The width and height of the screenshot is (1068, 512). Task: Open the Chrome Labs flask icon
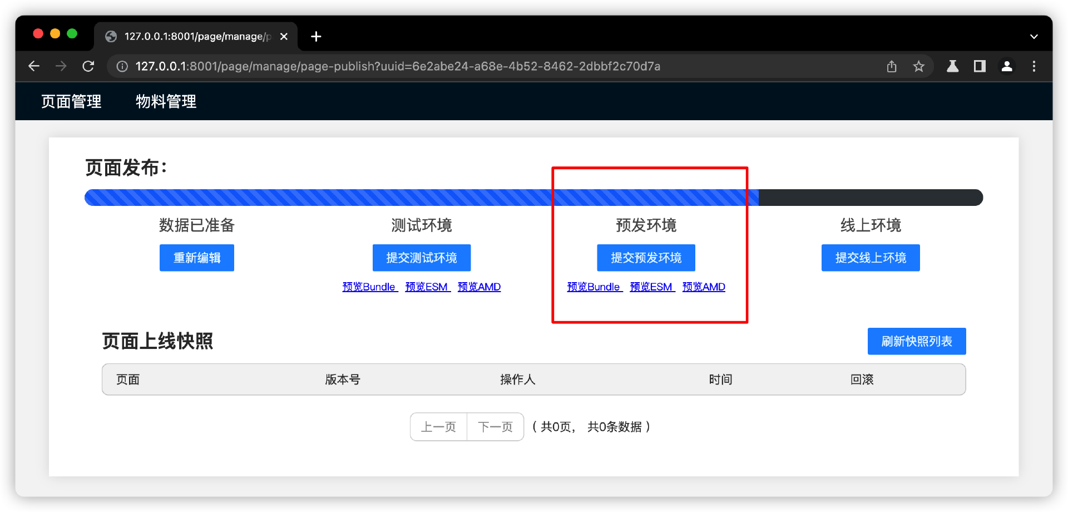click(952, 66)
